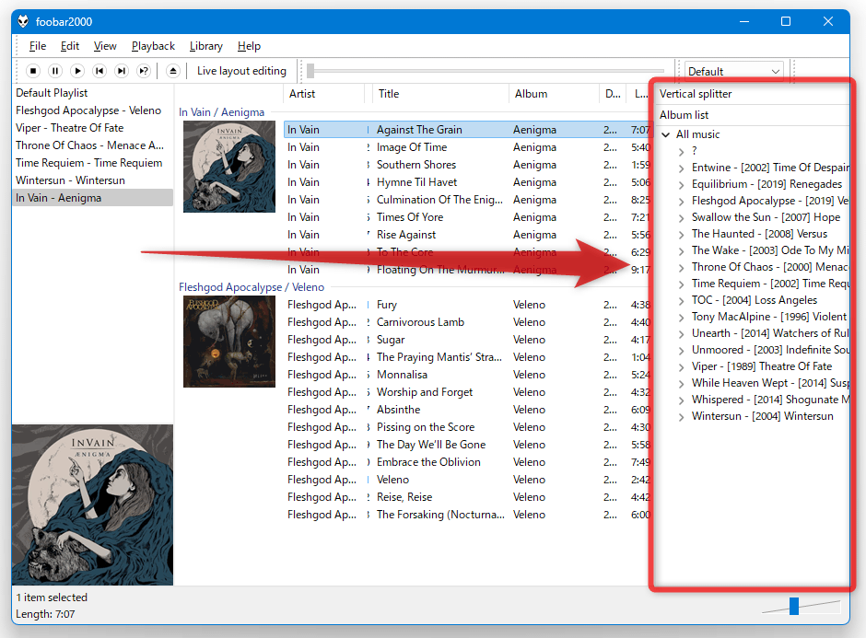The image size is (866, 638).
Task: Select Whispered - [2014] Shogunate album
Action: point(770,400)
